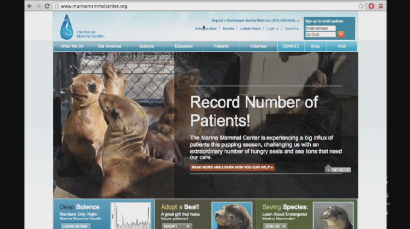Click the Email Address input field
The height and width of the screenshot is (229, 410).
point(320,28)
